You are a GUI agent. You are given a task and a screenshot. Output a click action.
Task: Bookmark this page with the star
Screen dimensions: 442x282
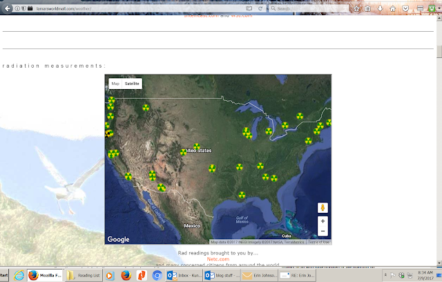(356, 9)
